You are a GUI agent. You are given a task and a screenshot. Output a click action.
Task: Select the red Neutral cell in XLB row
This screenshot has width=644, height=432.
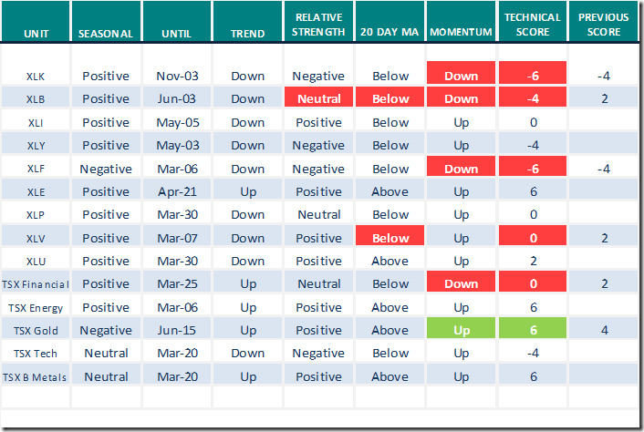319,99
